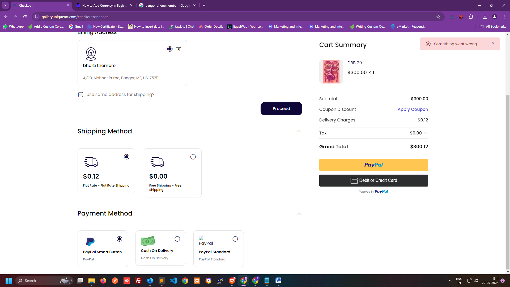Open the New Certificate - Ze... bookmark

pyautogui.click(x=106, y=27)
